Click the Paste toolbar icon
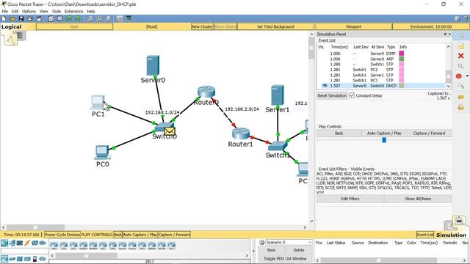 (60, 18)
